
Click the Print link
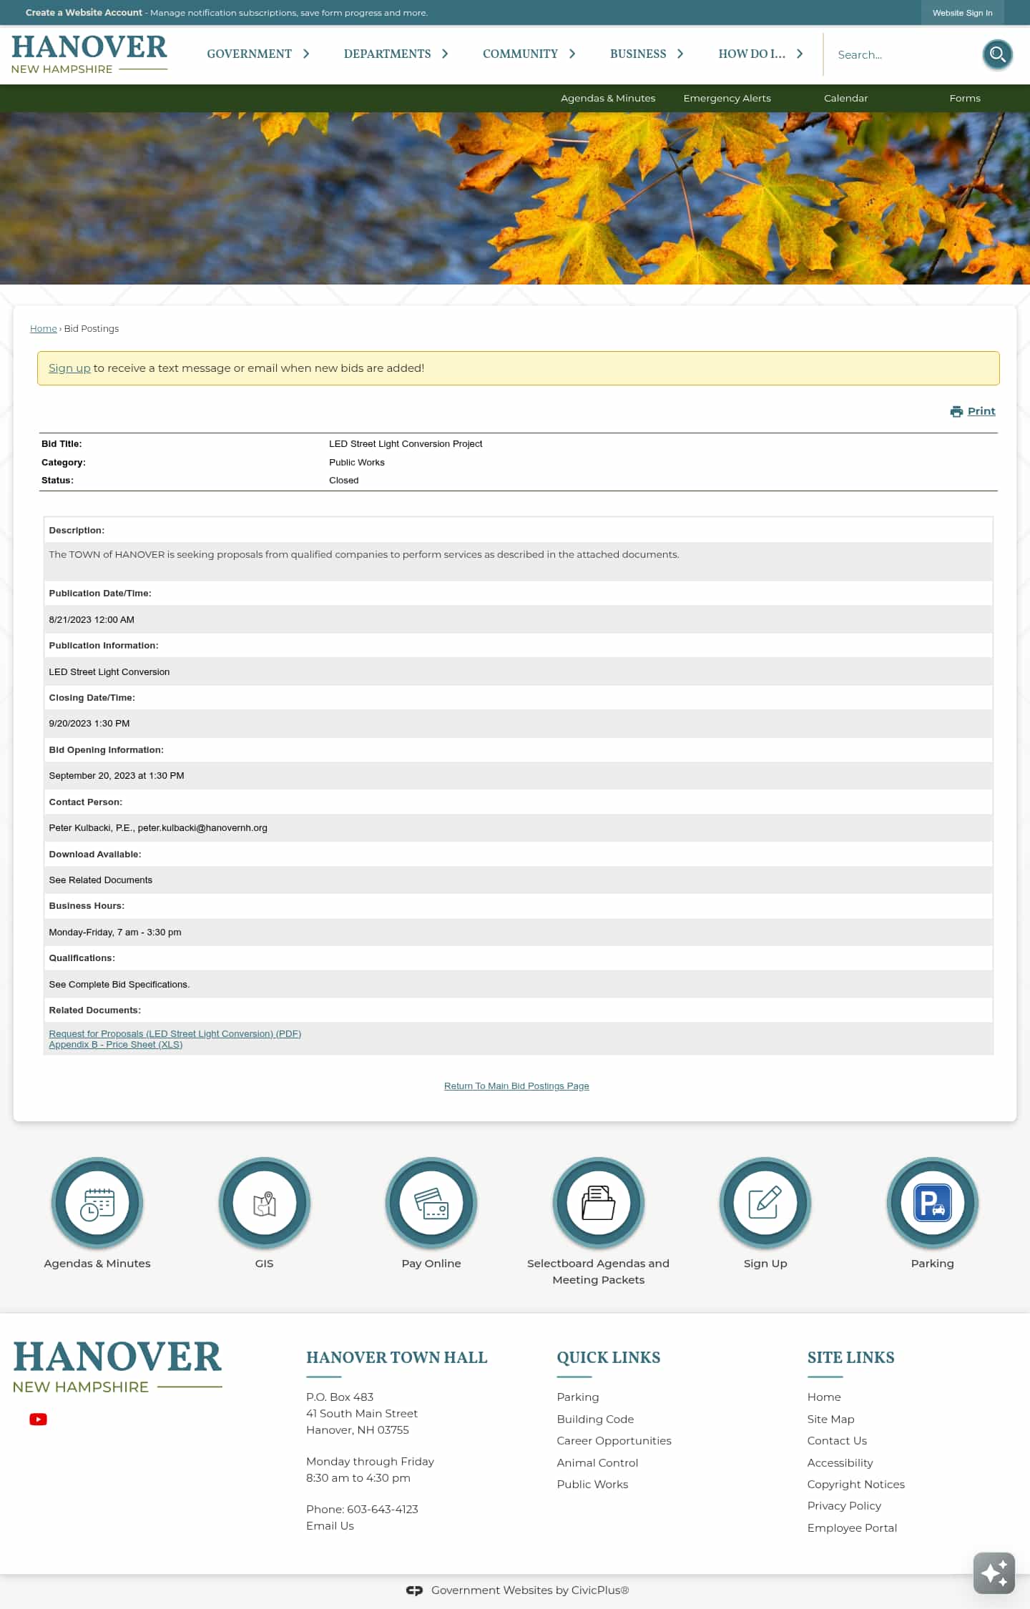coord(981,411)
